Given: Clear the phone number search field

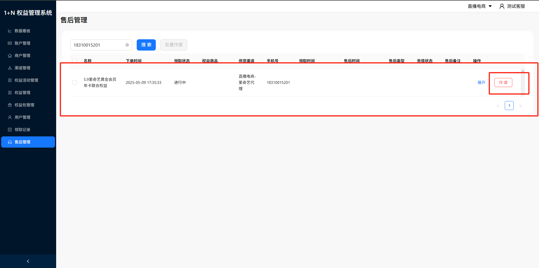Looking at the screenshot, I should click(127, 45).
